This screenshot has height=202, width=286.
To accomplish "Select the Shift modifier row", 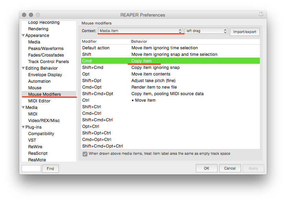I will pyautogui.click(x=171, y=54).
